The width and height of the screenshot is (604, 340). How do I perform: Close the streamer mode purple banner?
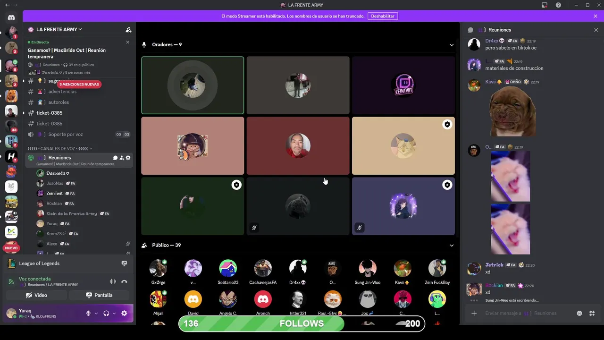click(x=596, y=16)
